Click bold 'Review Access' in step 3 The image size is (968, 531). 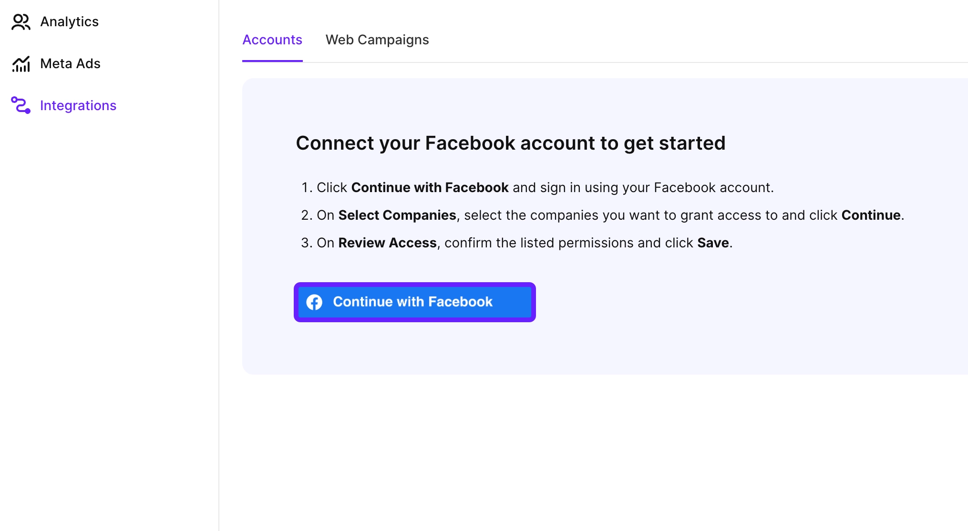387,243
